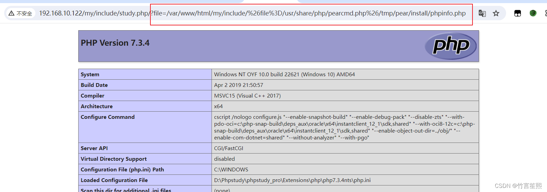Select the Server API label
This screenshot has height=192, width=547.
click(x=94, y=148)
